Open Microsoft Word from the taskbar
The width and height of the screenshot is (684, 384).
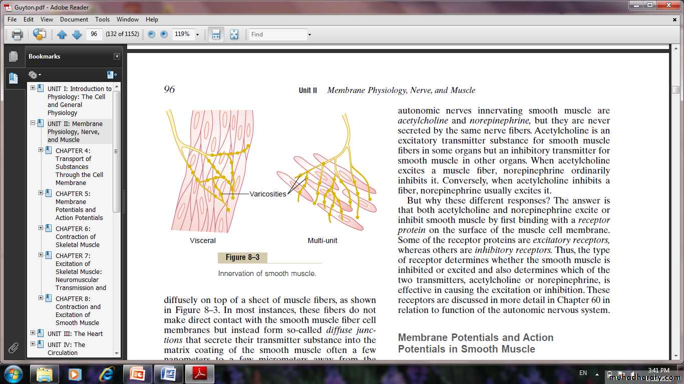[169, 374]
